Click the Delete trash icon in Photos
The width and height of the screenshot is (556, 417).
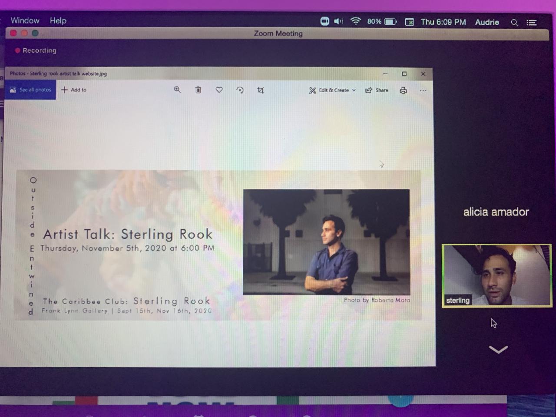tap(198, 89)
